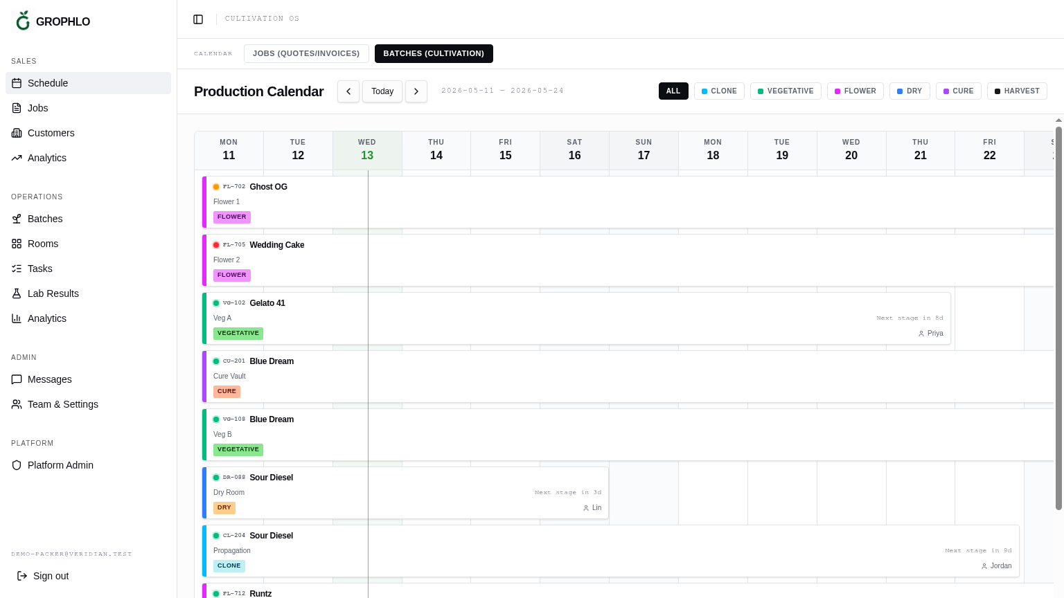Click the Sales Analytics trend icon

click(x=17, y=158)
